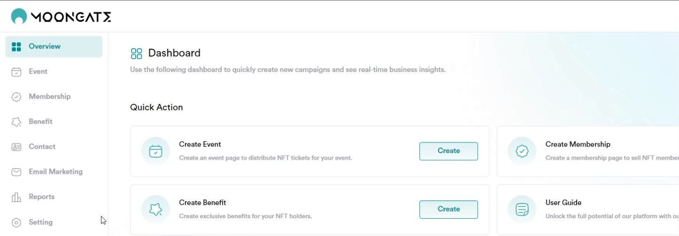The image size is (679, 236).
Task: Select Membership in the sidebar
Action: click(x=49, y=97)
